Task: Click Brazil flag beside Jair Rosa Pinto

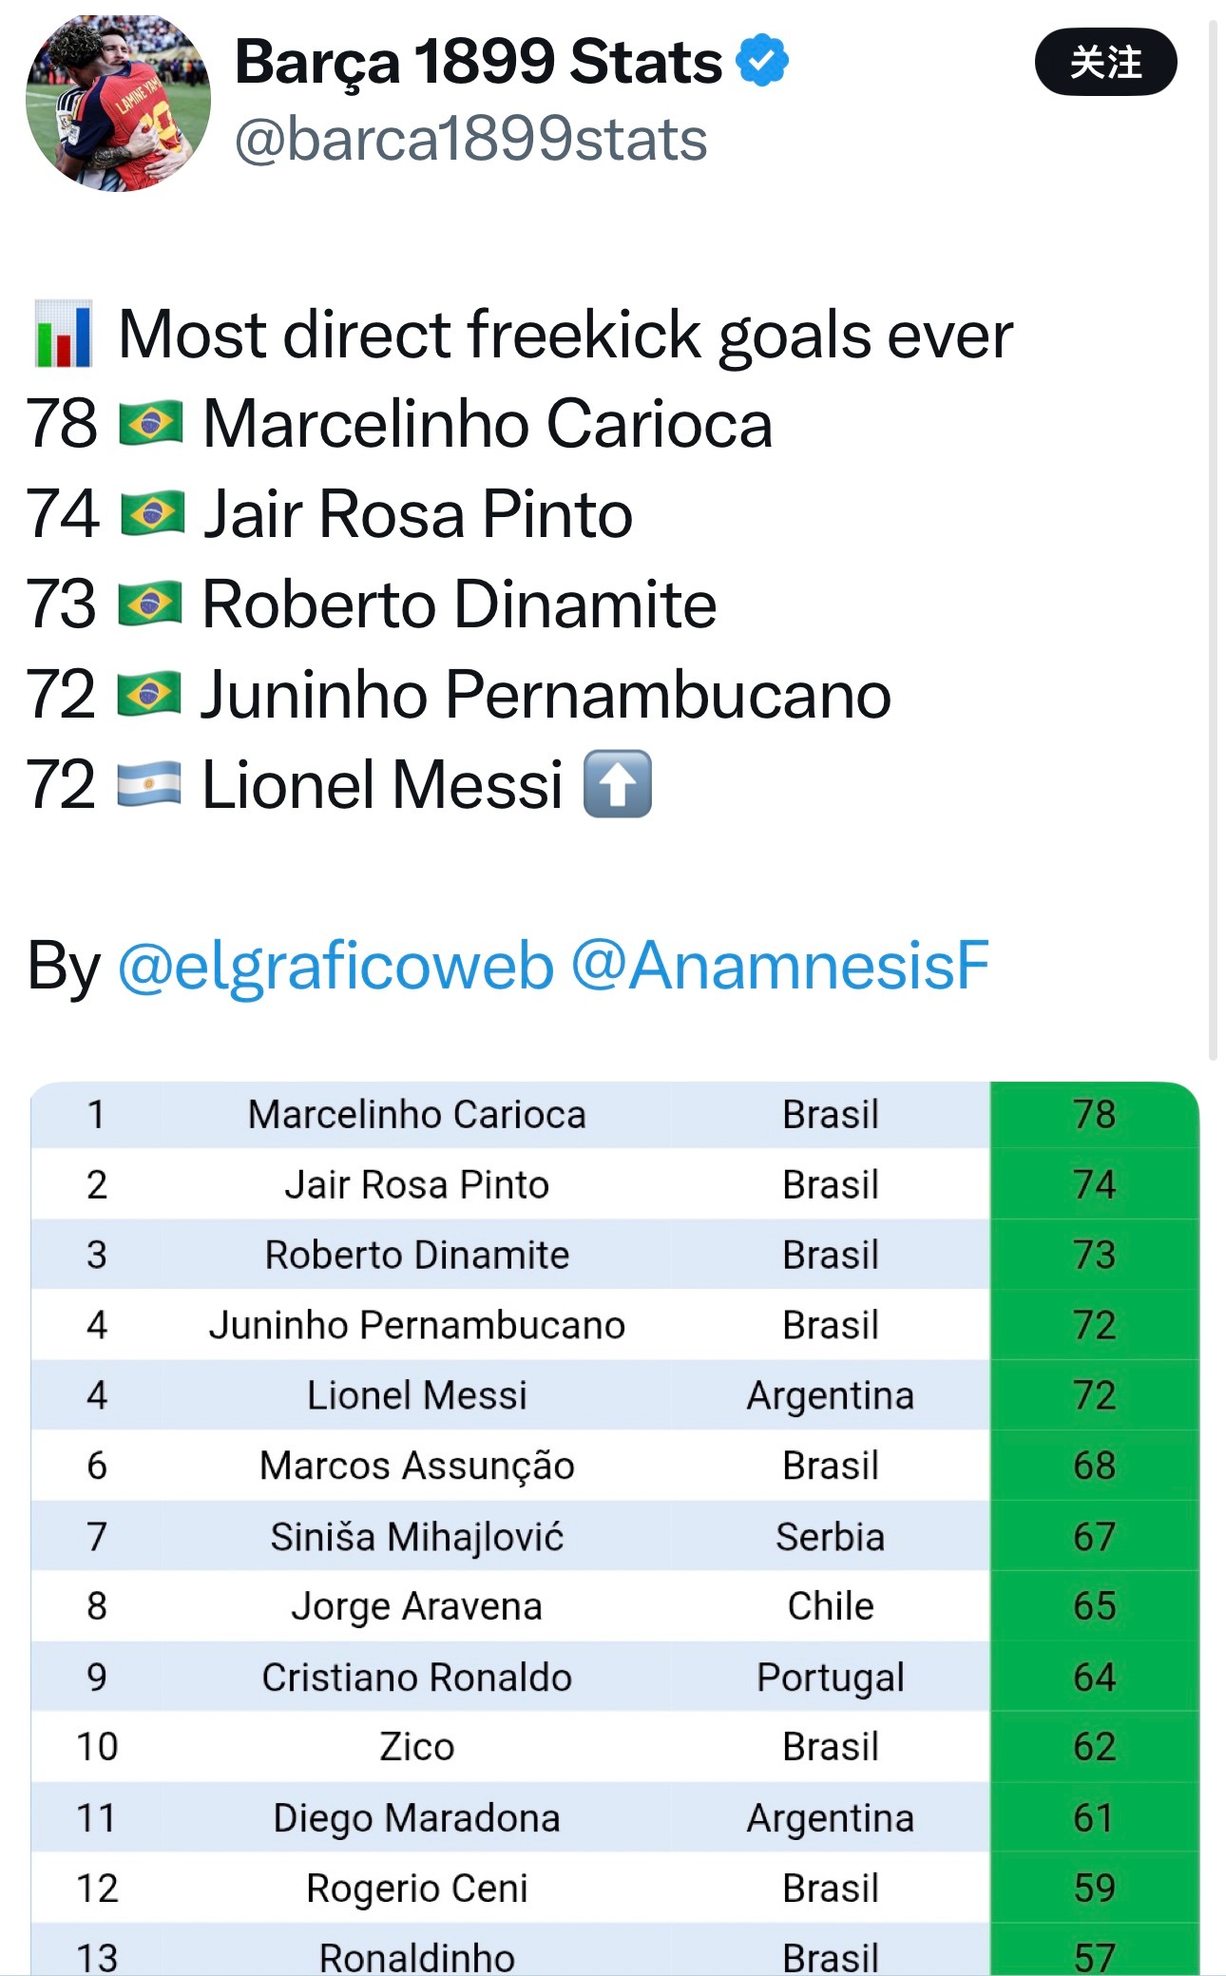Action: [x=152, y=513]
